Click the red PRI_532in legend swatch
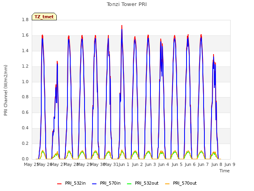Screen dimensions: 254x191 [59, 184]
